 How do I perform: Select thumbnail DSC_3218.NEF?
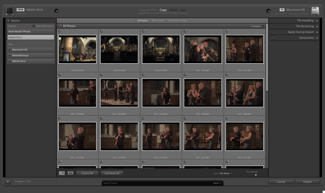[119, 136]
